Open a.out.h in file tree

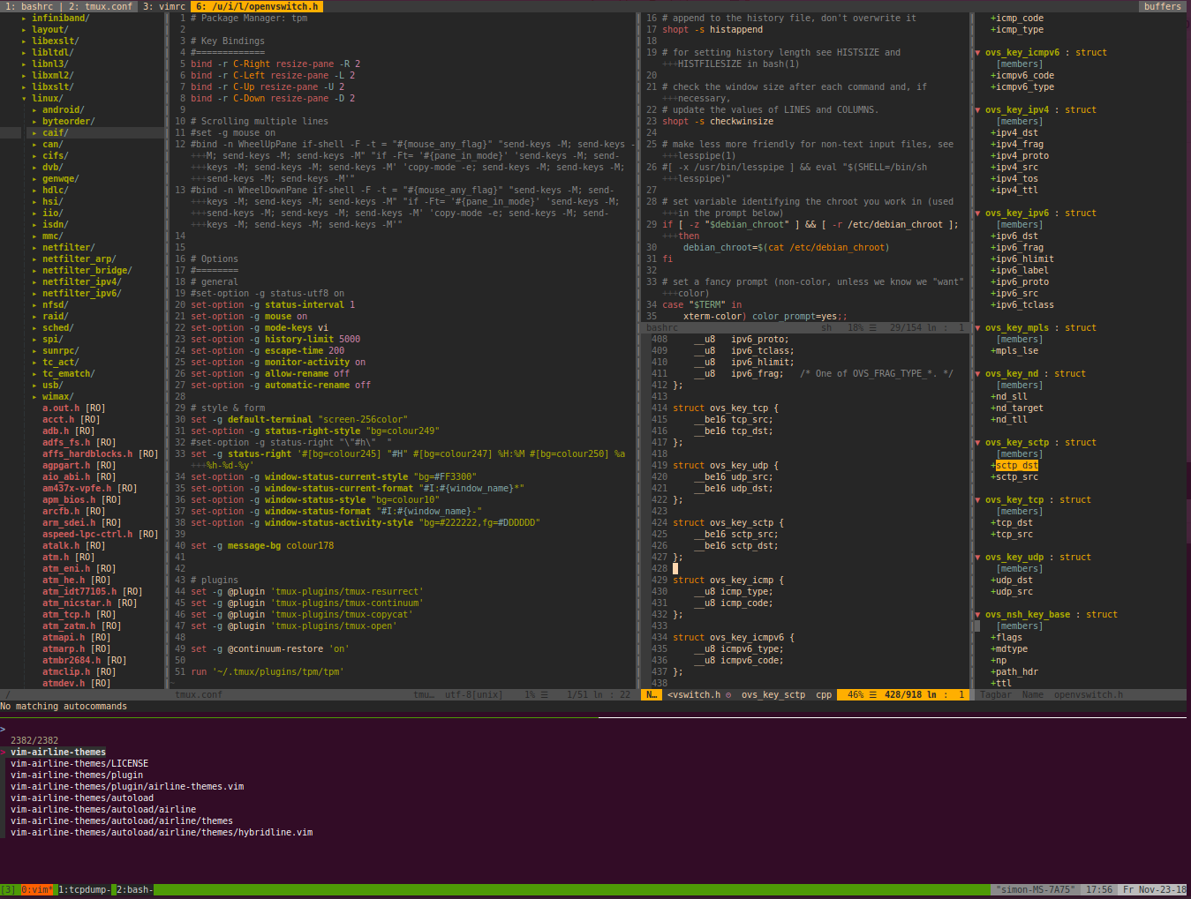click(x=61, y=408)
